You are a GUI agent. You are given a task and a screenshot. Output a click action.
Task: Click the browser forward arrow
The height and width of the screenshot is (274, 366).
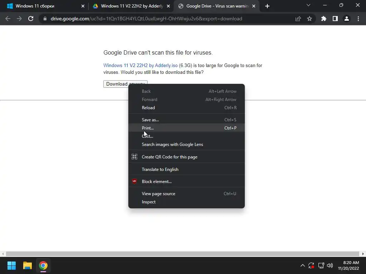pos(19,19)
